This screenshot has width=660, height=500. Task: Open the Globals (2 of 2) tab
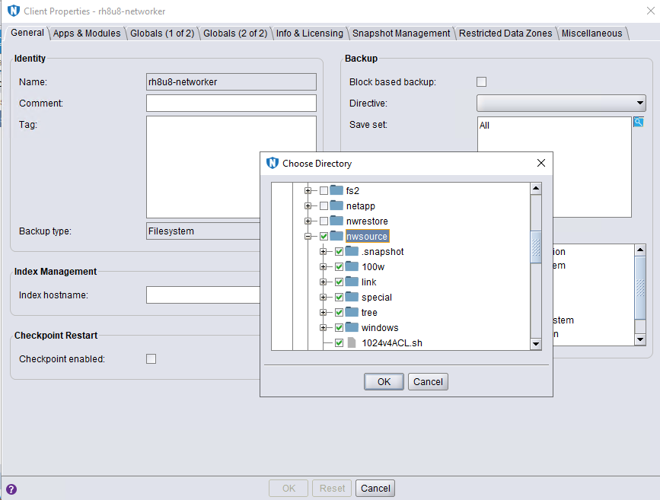tap(235, 33)
